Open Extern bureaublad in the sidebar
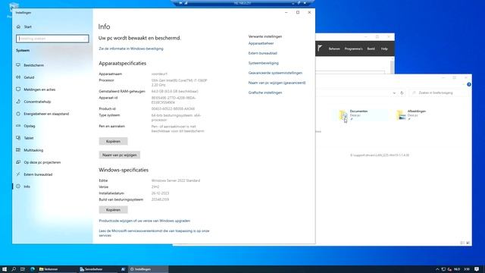This screenshot has height=273, width=485. click(x=38, y=174)
